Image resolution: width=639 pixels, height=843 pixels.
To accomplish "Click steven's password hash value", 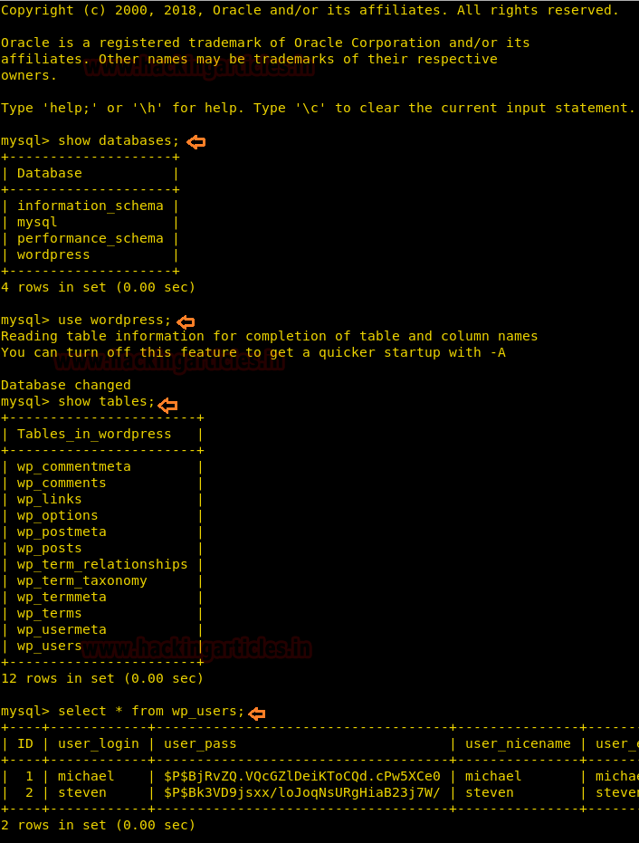I will 302,792.
